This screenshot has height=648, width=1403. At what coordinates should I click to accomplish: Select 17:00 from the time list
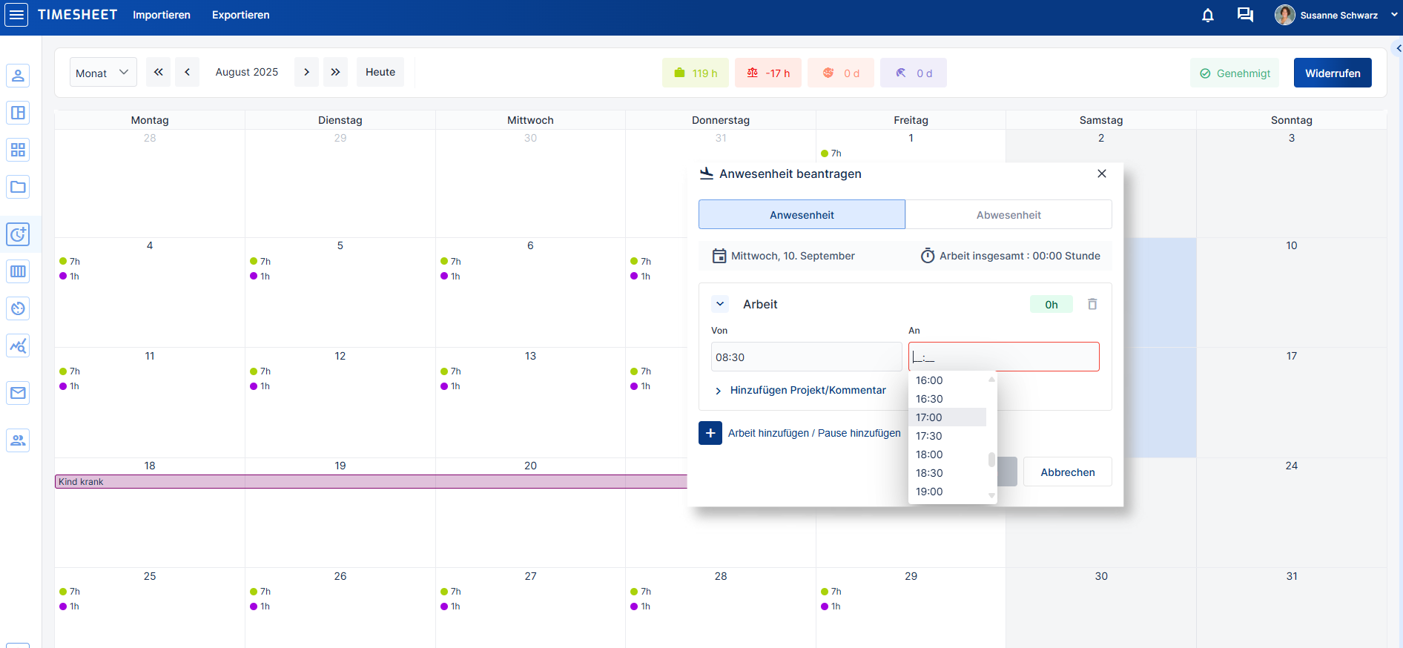coord(929,417)
